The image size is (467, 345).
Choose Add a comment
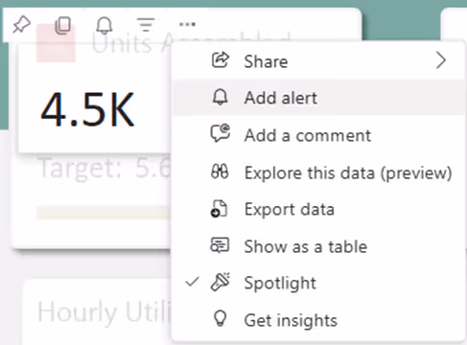[318, 135]
